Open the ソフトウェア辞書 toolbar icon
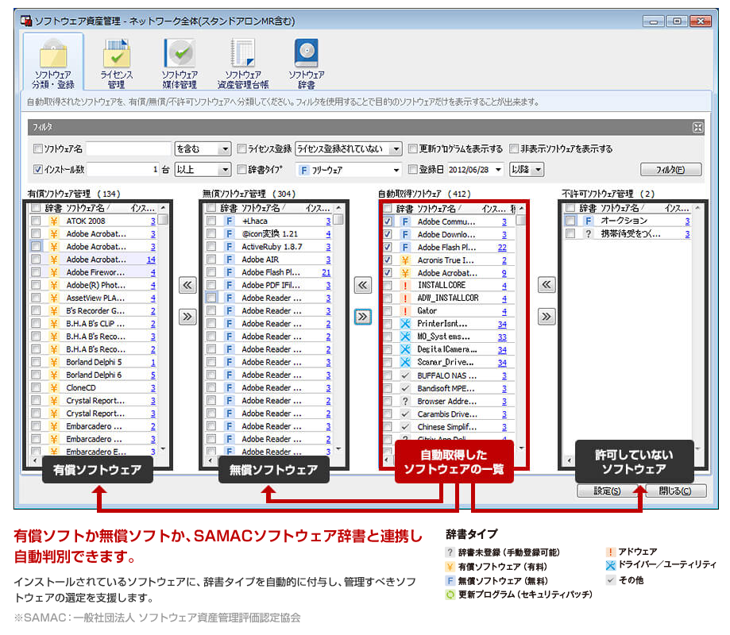730x635 pixels. point(306,63)
